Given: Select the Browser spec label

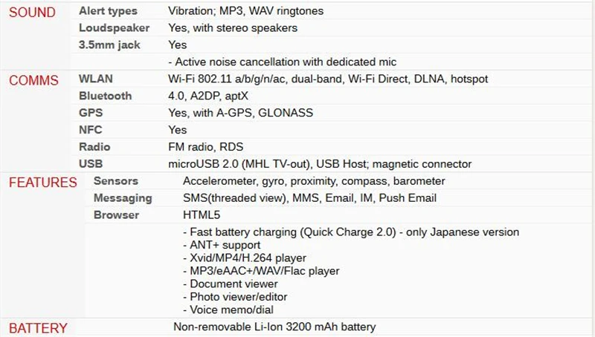Looking at the screenshot, I should tap(116, 215).
